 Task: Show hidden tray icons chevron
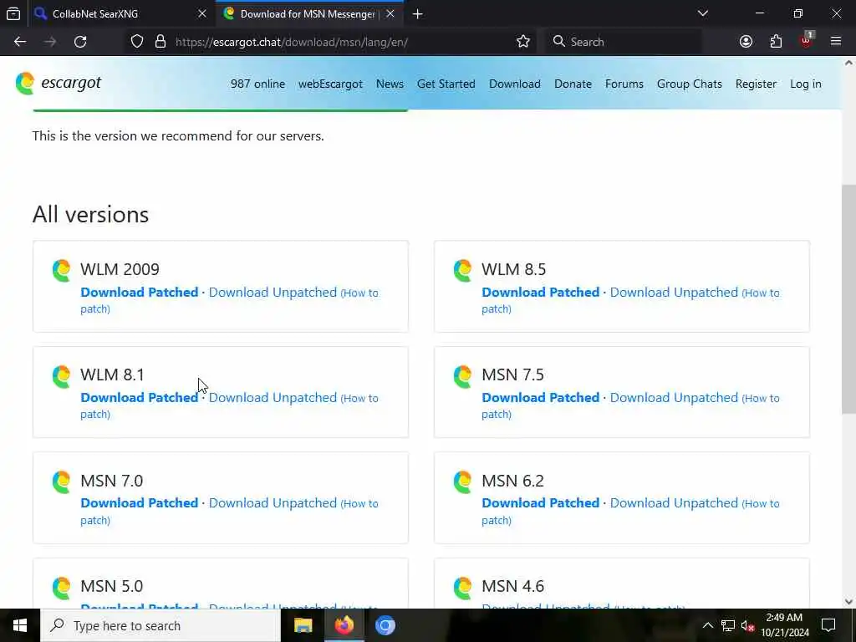[x=707, y=625]
